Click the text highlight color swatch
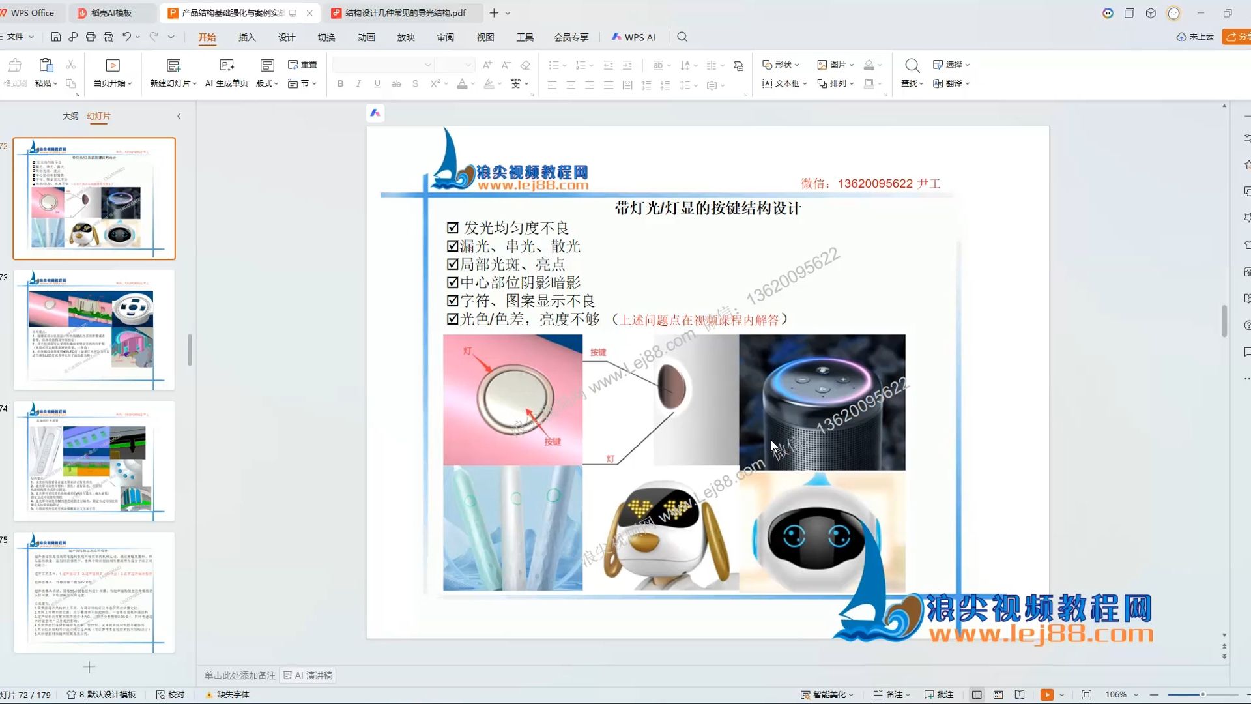 pyautogui.click(x=489, y=83)
